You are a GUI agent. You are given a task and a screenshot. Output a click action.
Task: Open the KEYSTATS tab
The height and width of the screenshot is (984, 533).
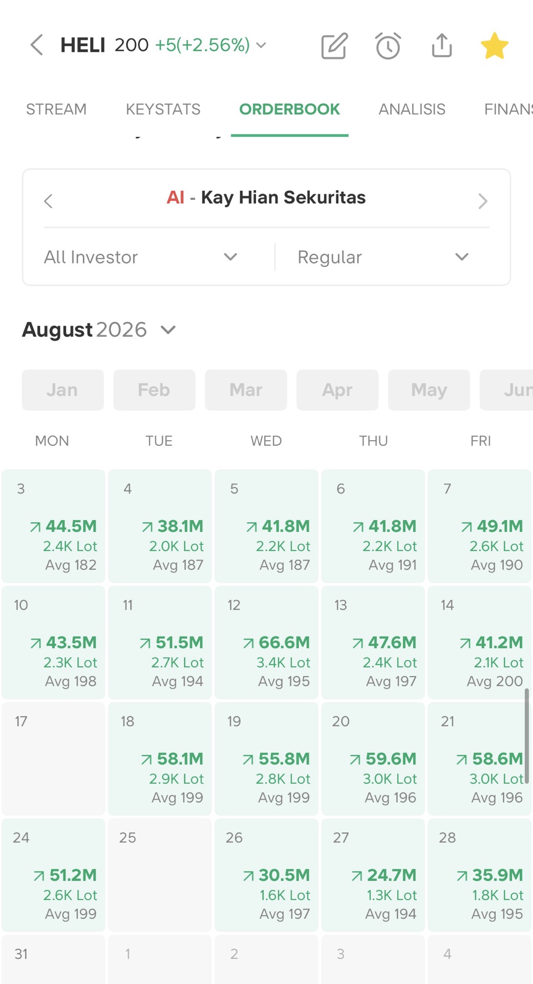(163, 109)
